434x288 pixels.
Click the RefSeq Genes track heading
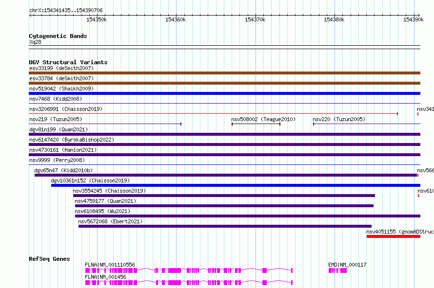[49, 259]
